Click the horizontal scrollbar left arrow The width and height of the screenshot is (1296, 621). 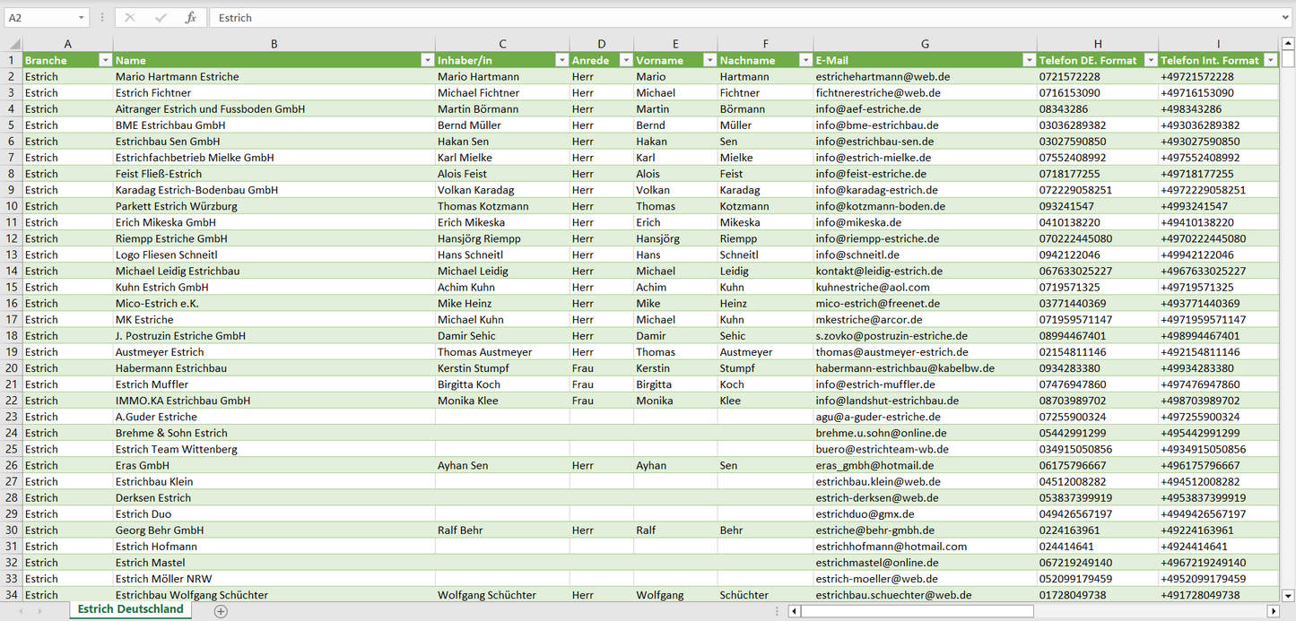794,611
